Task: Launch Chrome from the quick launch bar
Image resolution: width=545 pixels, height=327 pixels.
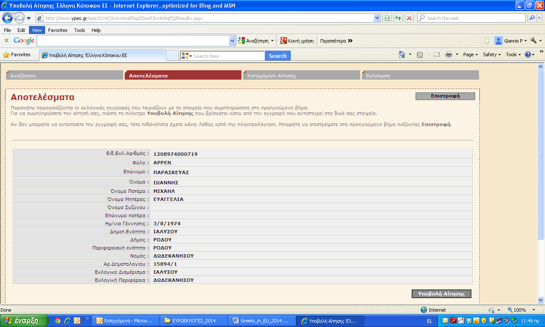Action: pos(57,321)
